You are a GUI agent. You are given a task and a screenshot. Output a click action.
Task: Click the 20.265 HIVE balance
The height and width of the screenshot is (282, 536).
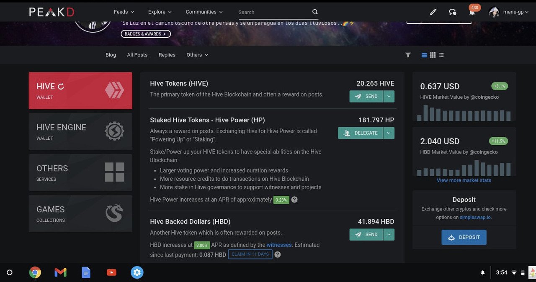click(375, 83)
